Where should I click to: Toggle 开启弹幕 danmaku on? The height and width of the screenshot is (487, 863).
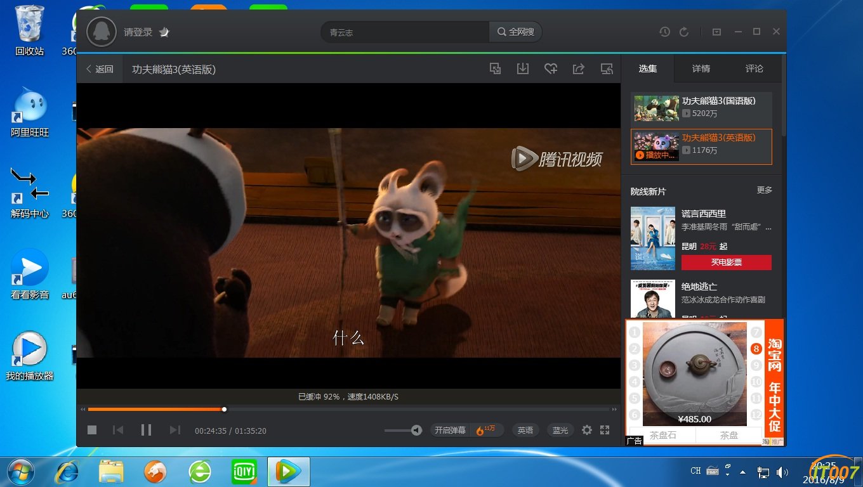(x=450, y=431)
